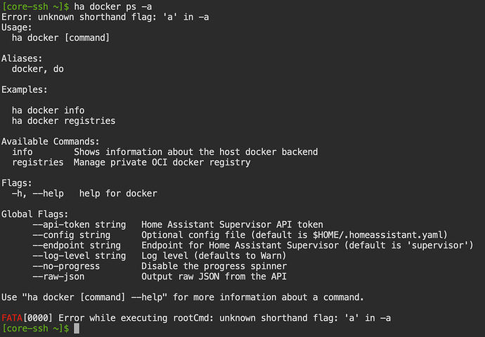
Task: Click the "ha docker info" example line
Action: (x=48, y=110)
